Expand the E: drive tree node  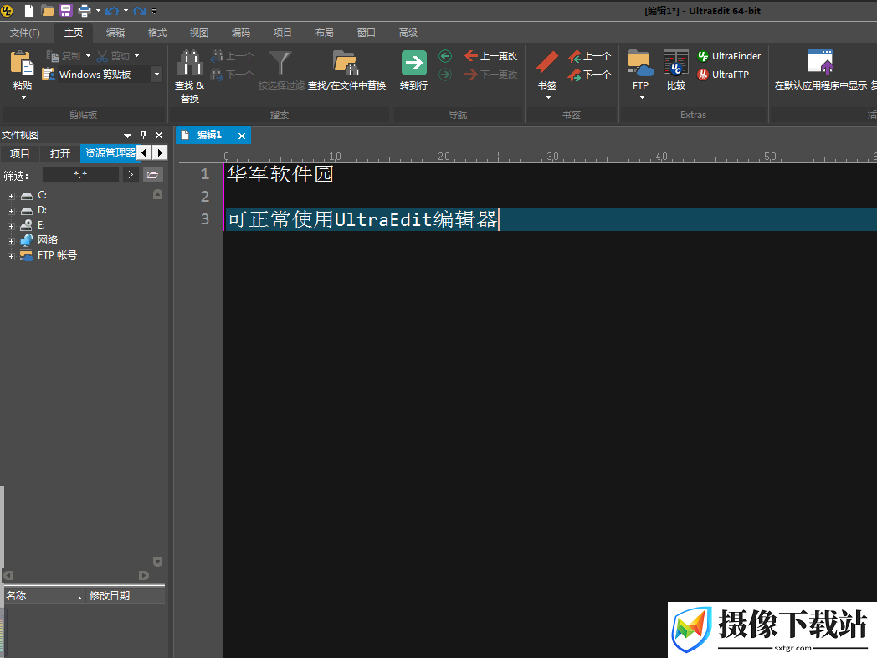11,227
